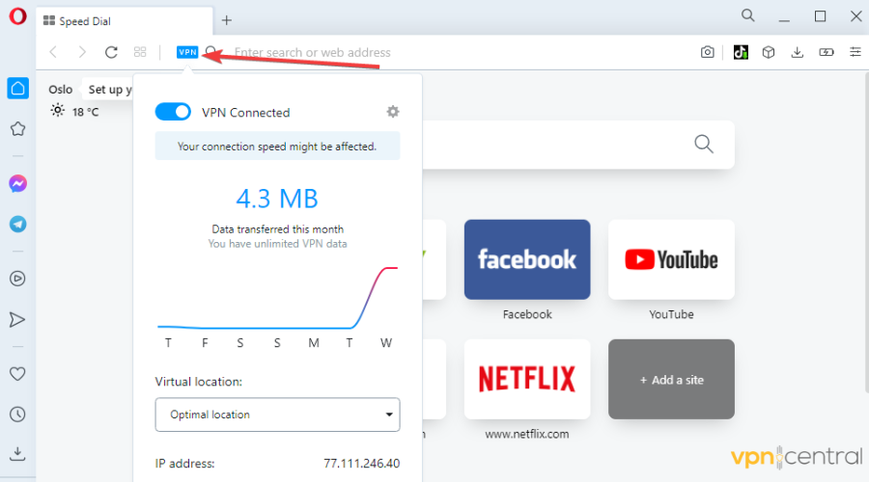Open Telegram from the sidebar
869x482 pixels.
[17, 224]
